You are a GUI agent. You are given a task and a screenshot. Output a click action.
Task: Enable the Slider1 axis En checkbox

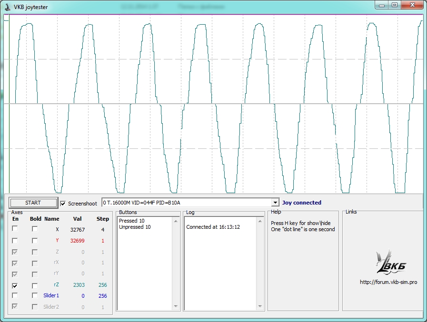click(x=15, y=296)
